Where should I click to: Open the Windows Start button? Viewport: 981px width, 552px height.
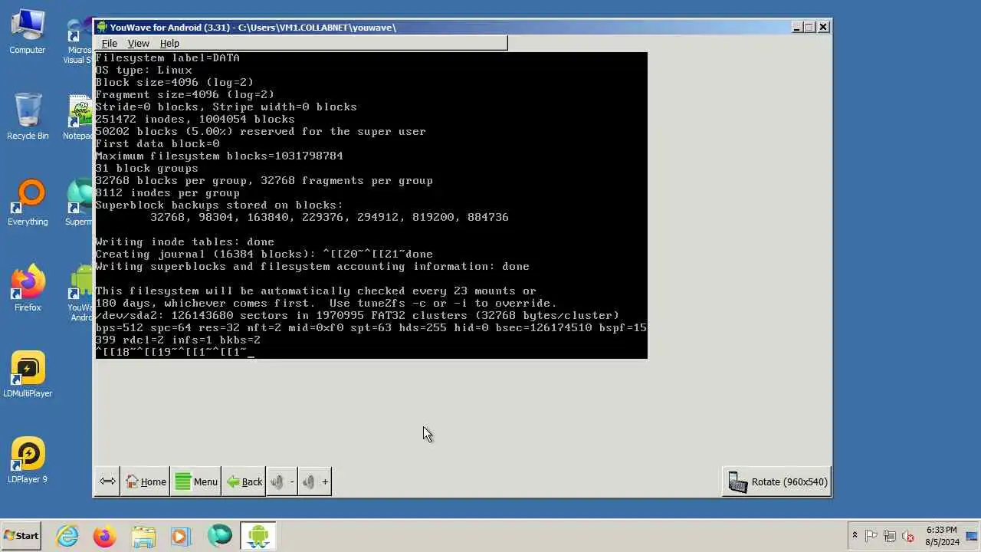click(21, 536)
